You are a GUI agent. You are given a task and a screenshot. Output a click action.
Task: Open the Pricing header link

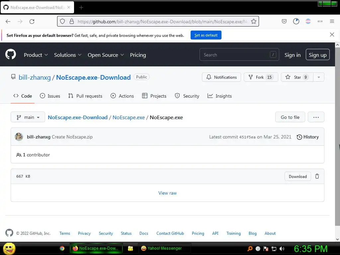[x=138, y=55]
